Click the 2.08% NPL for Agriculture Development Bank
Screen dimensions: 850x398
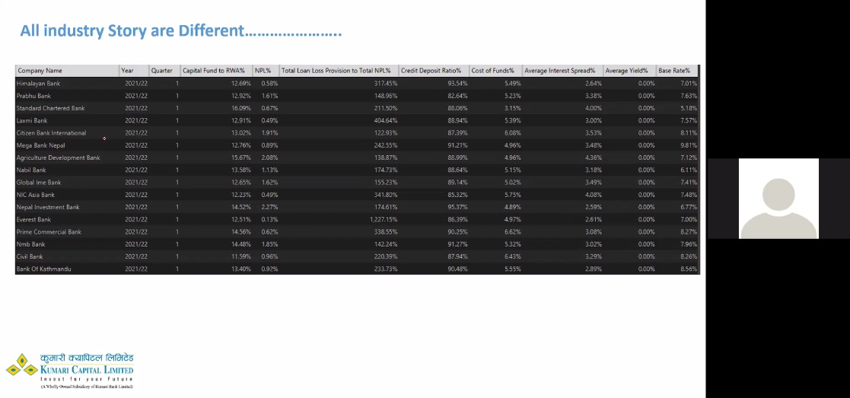coord(269,158)
